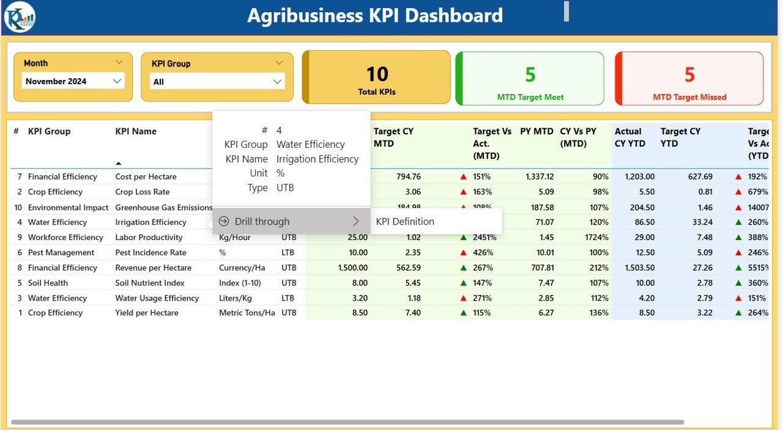Click the Environmental Impact group cell
This screenshot has height=430, width=783.
tap(68, 208)
